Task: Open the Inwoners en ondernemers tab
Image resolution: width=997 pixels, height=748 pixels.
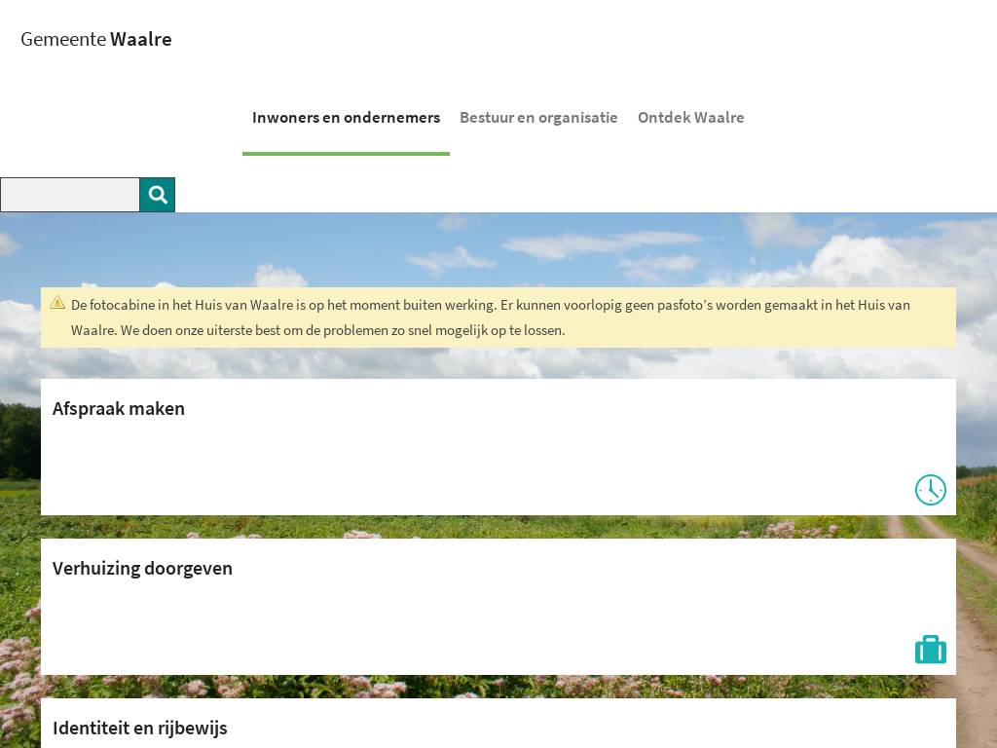Action: pos(346,118)
